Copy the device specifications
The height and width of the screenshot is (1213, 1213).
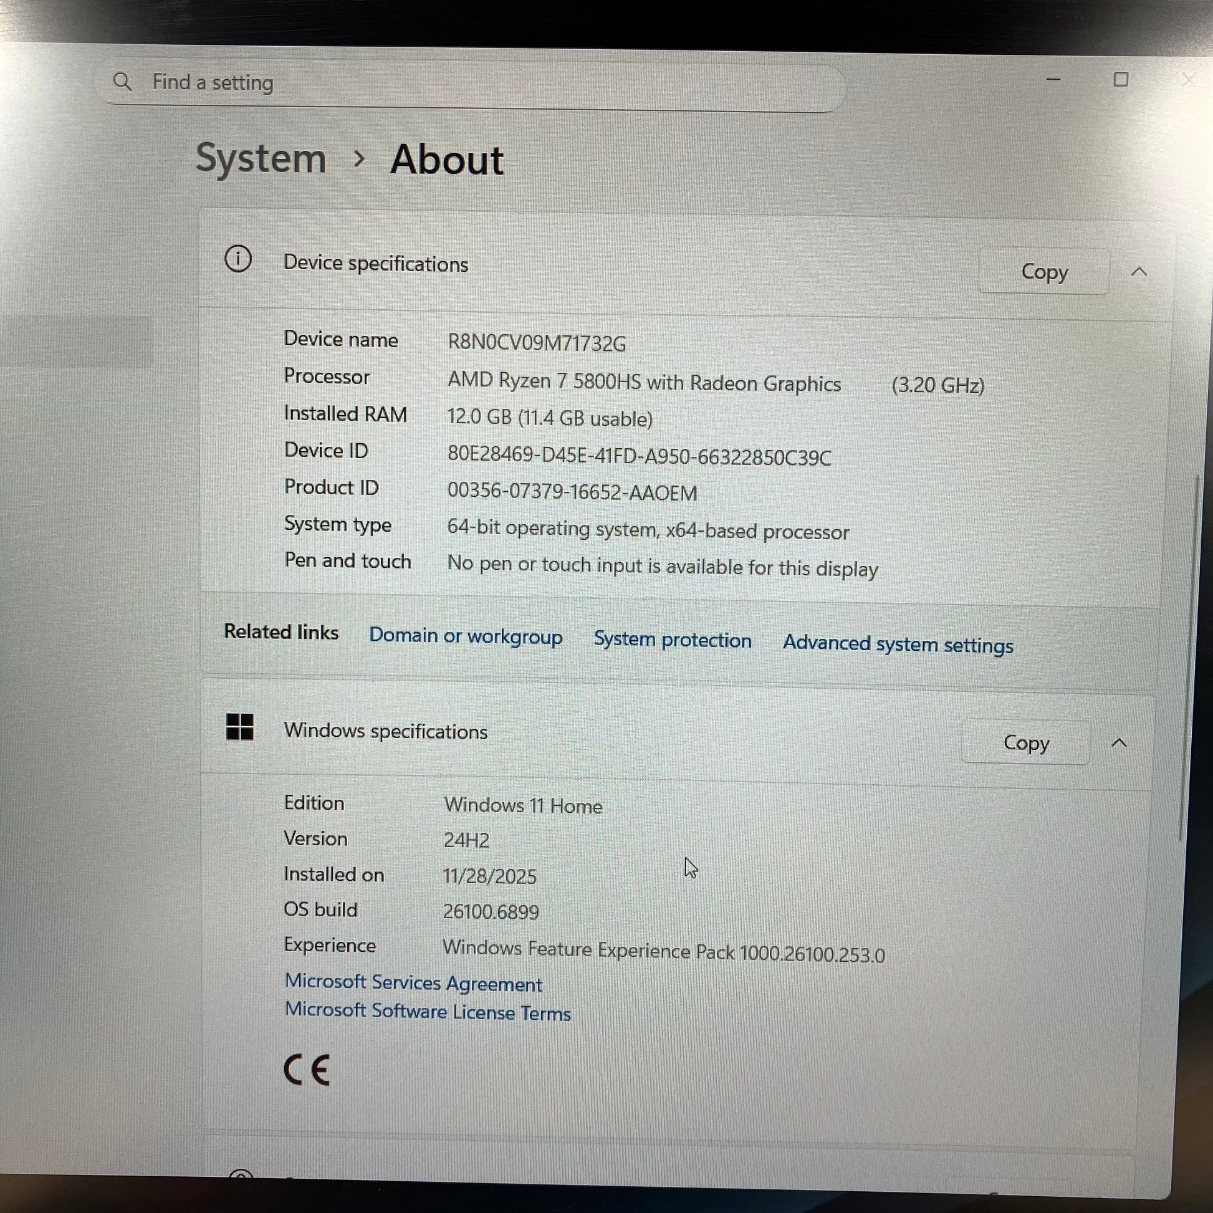tap(1043, 272)
